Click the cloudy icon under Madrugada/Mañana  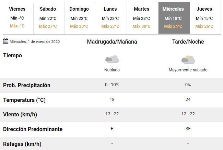tap(112, 59)
